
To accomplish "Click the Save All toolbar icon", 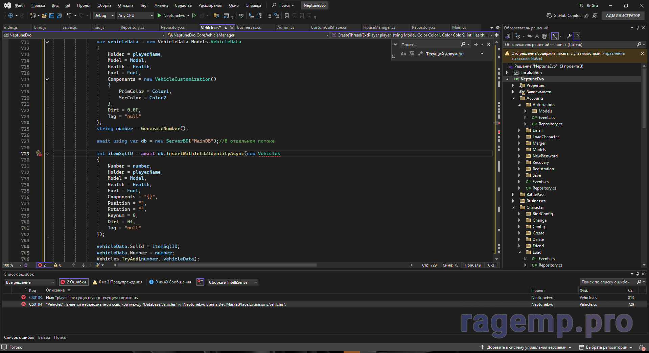I will click(59, 16).
